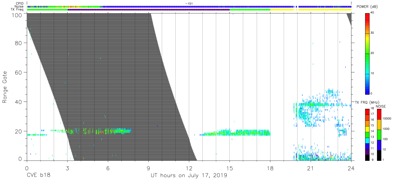Screen dimensions: 395x182
Task: Click the Range Gate axis title
Action: point(5,87)
